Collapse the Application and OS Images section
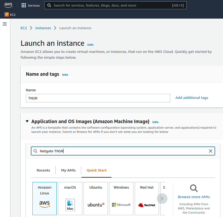 27,122
